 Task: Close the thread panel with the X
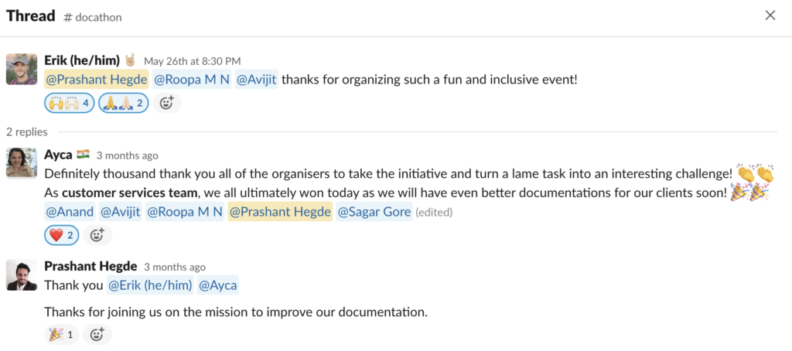[x=770, y=15]
